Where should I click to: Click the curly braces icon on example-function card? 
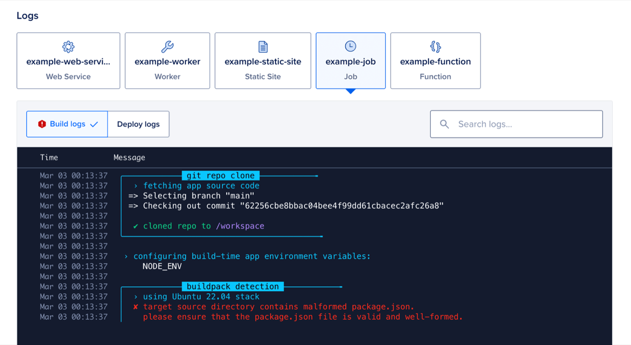tap(435, 47)
